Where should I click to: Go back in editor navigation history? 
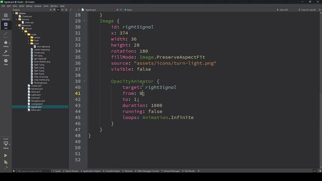pyautogui.click(x=71, y=10)
